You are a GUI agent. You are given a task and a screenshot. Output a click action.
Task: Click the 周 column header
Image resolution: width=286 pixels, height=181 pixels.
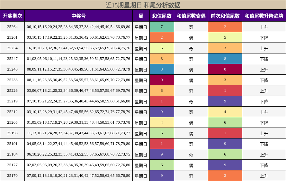tap(141, 16)
